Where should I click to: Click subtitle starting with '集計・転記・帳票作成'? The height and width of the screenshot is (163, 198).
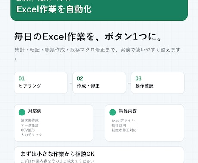(x=97, y=54)
